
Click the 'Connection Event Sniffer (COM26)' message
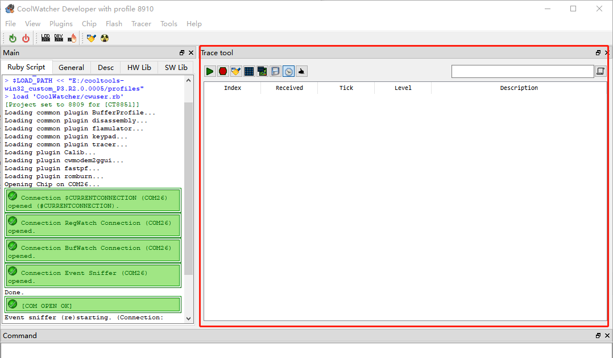point(93,276)
